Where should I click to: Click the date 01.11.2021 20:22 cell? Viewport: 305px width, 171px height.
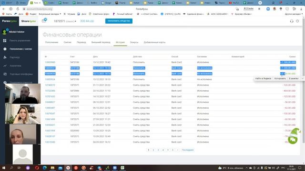click(102, 85)
